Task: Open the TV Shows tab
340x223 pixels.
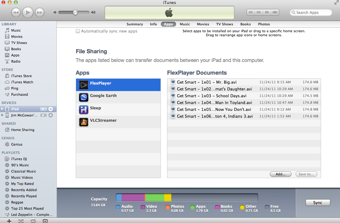Action: coord(224,24)
